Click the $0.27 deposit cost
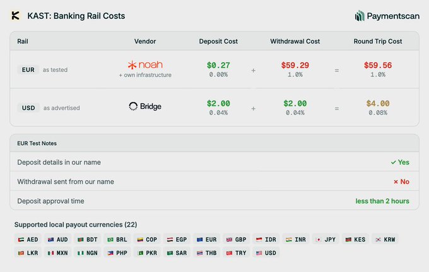 tap(218, 65)
